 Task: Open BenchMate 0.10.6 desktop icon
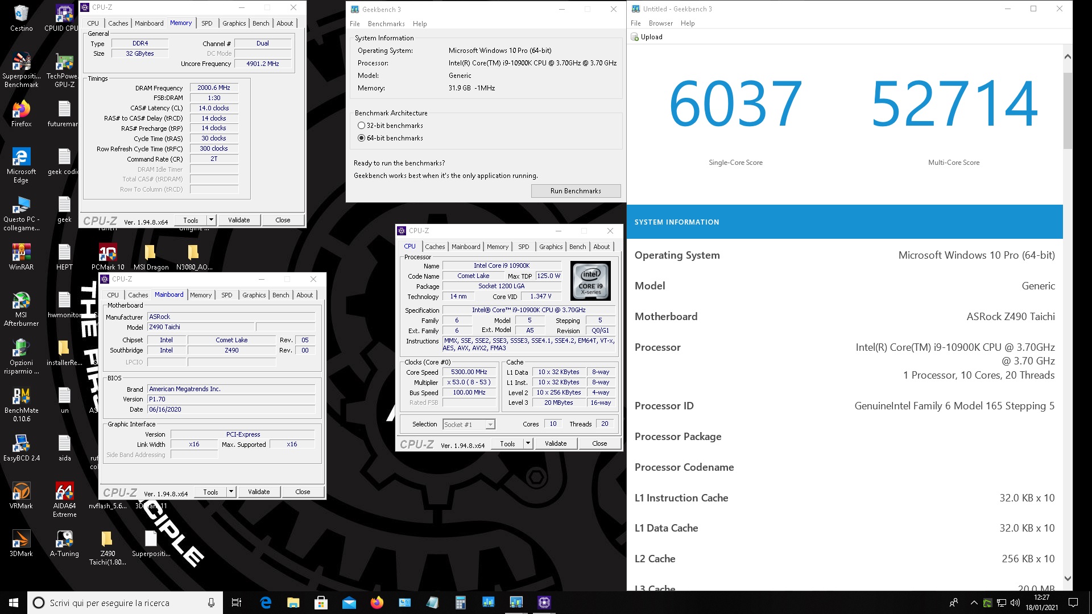(21, 404)
